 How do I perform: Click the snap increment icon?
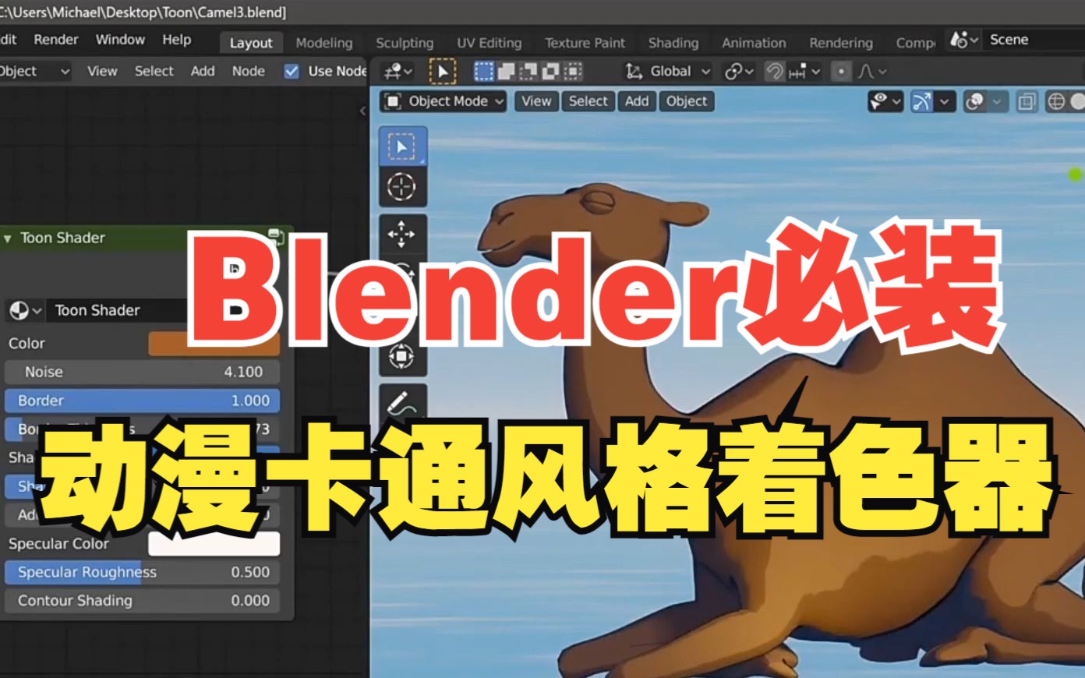(797, 72)
